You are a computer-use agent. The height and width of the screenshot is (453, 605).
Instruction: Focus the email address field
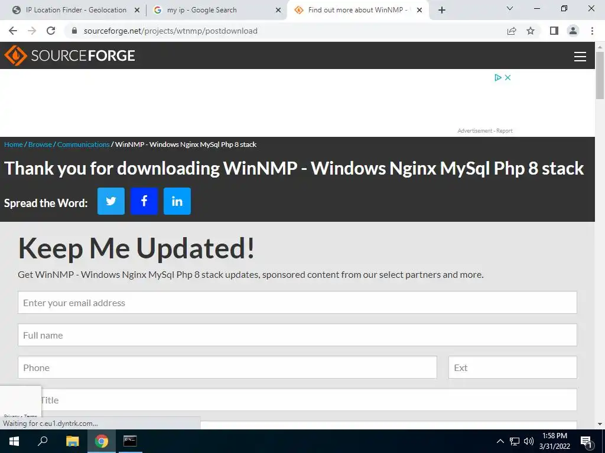[298, 303]
